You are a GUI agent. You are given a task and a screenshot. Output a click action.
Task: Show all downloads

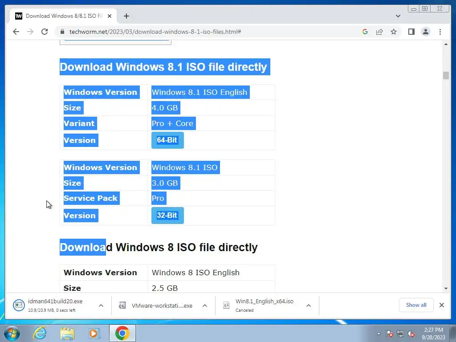pyautogui.click(x=416, y=305)
